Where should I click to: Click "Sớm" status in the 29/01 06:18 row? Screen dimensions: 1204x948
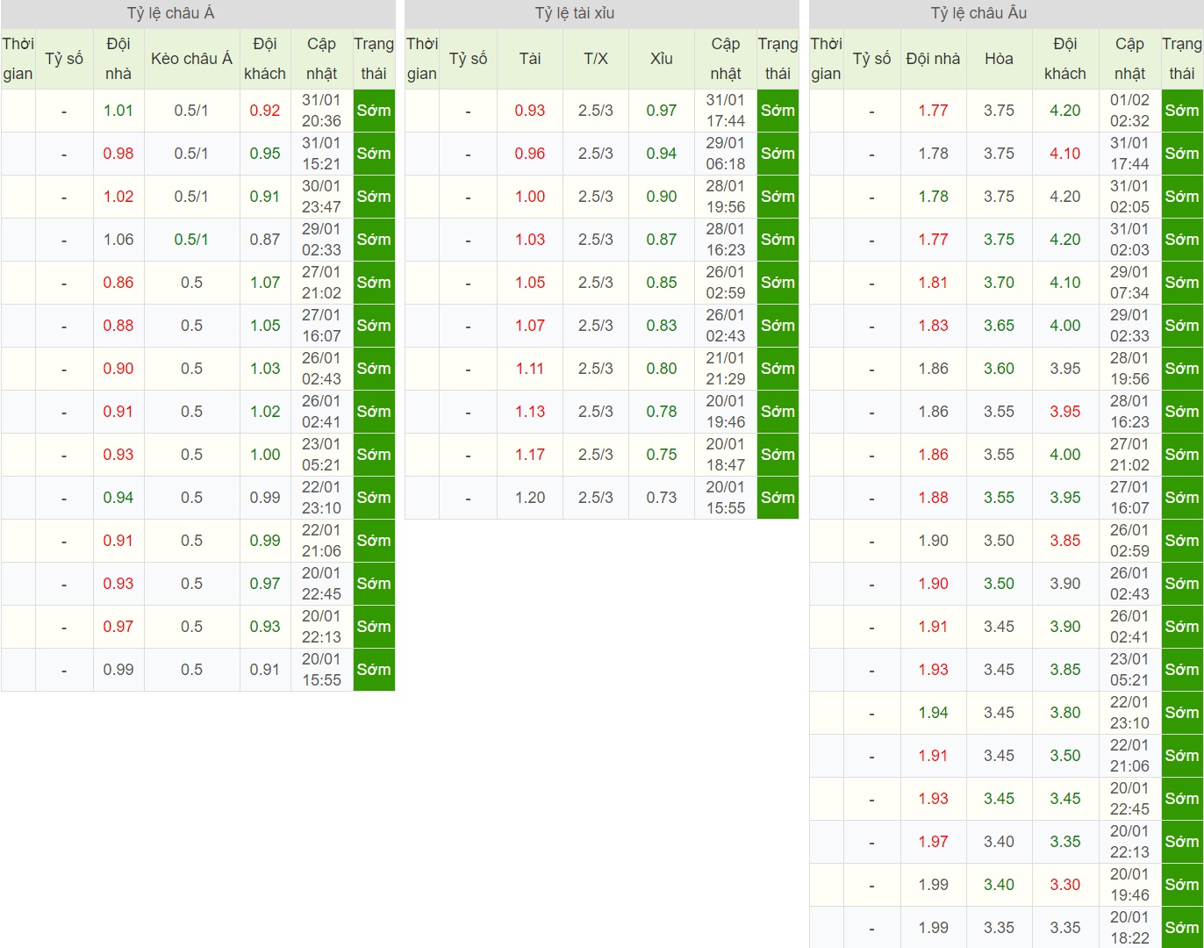[x=778, y=154]
